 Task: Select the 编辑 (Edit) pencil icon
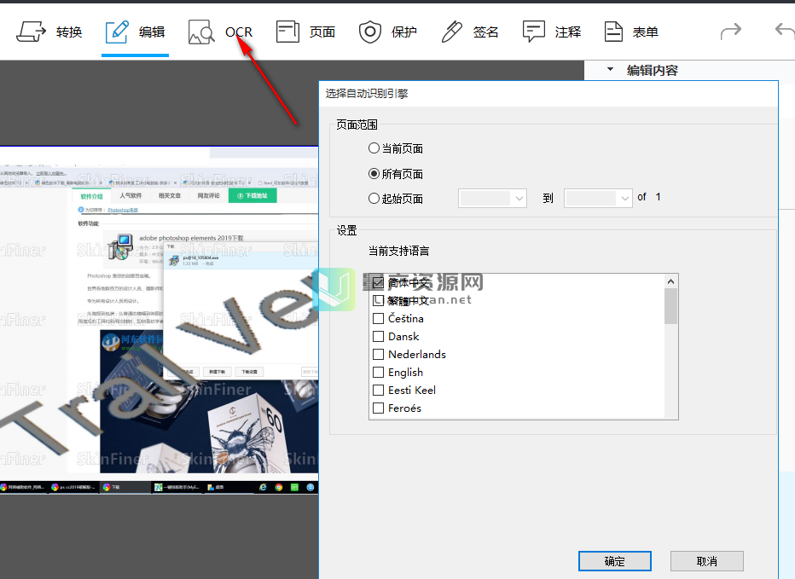click(x=117, y=32)
